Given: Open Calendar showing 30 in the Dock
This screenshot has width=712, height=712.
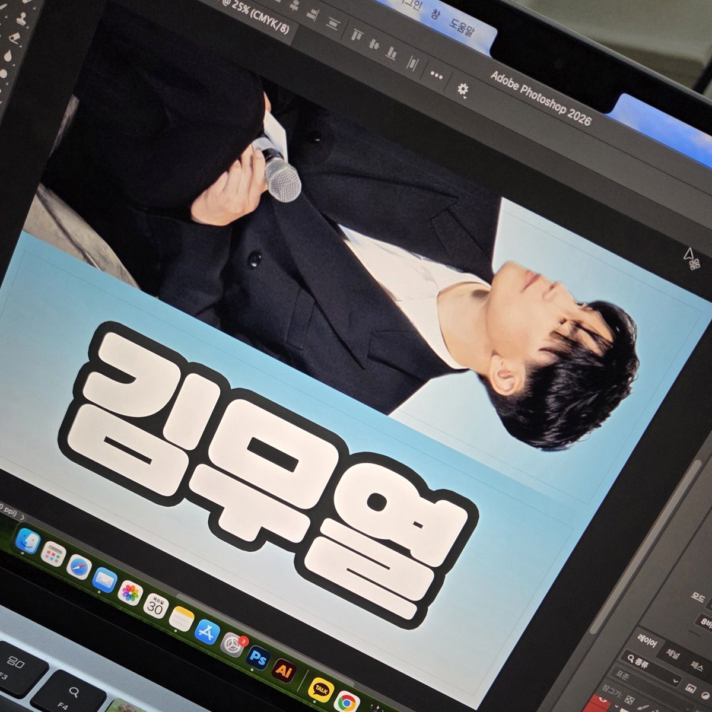Looking at the screenshot, I should pos(155,607).
